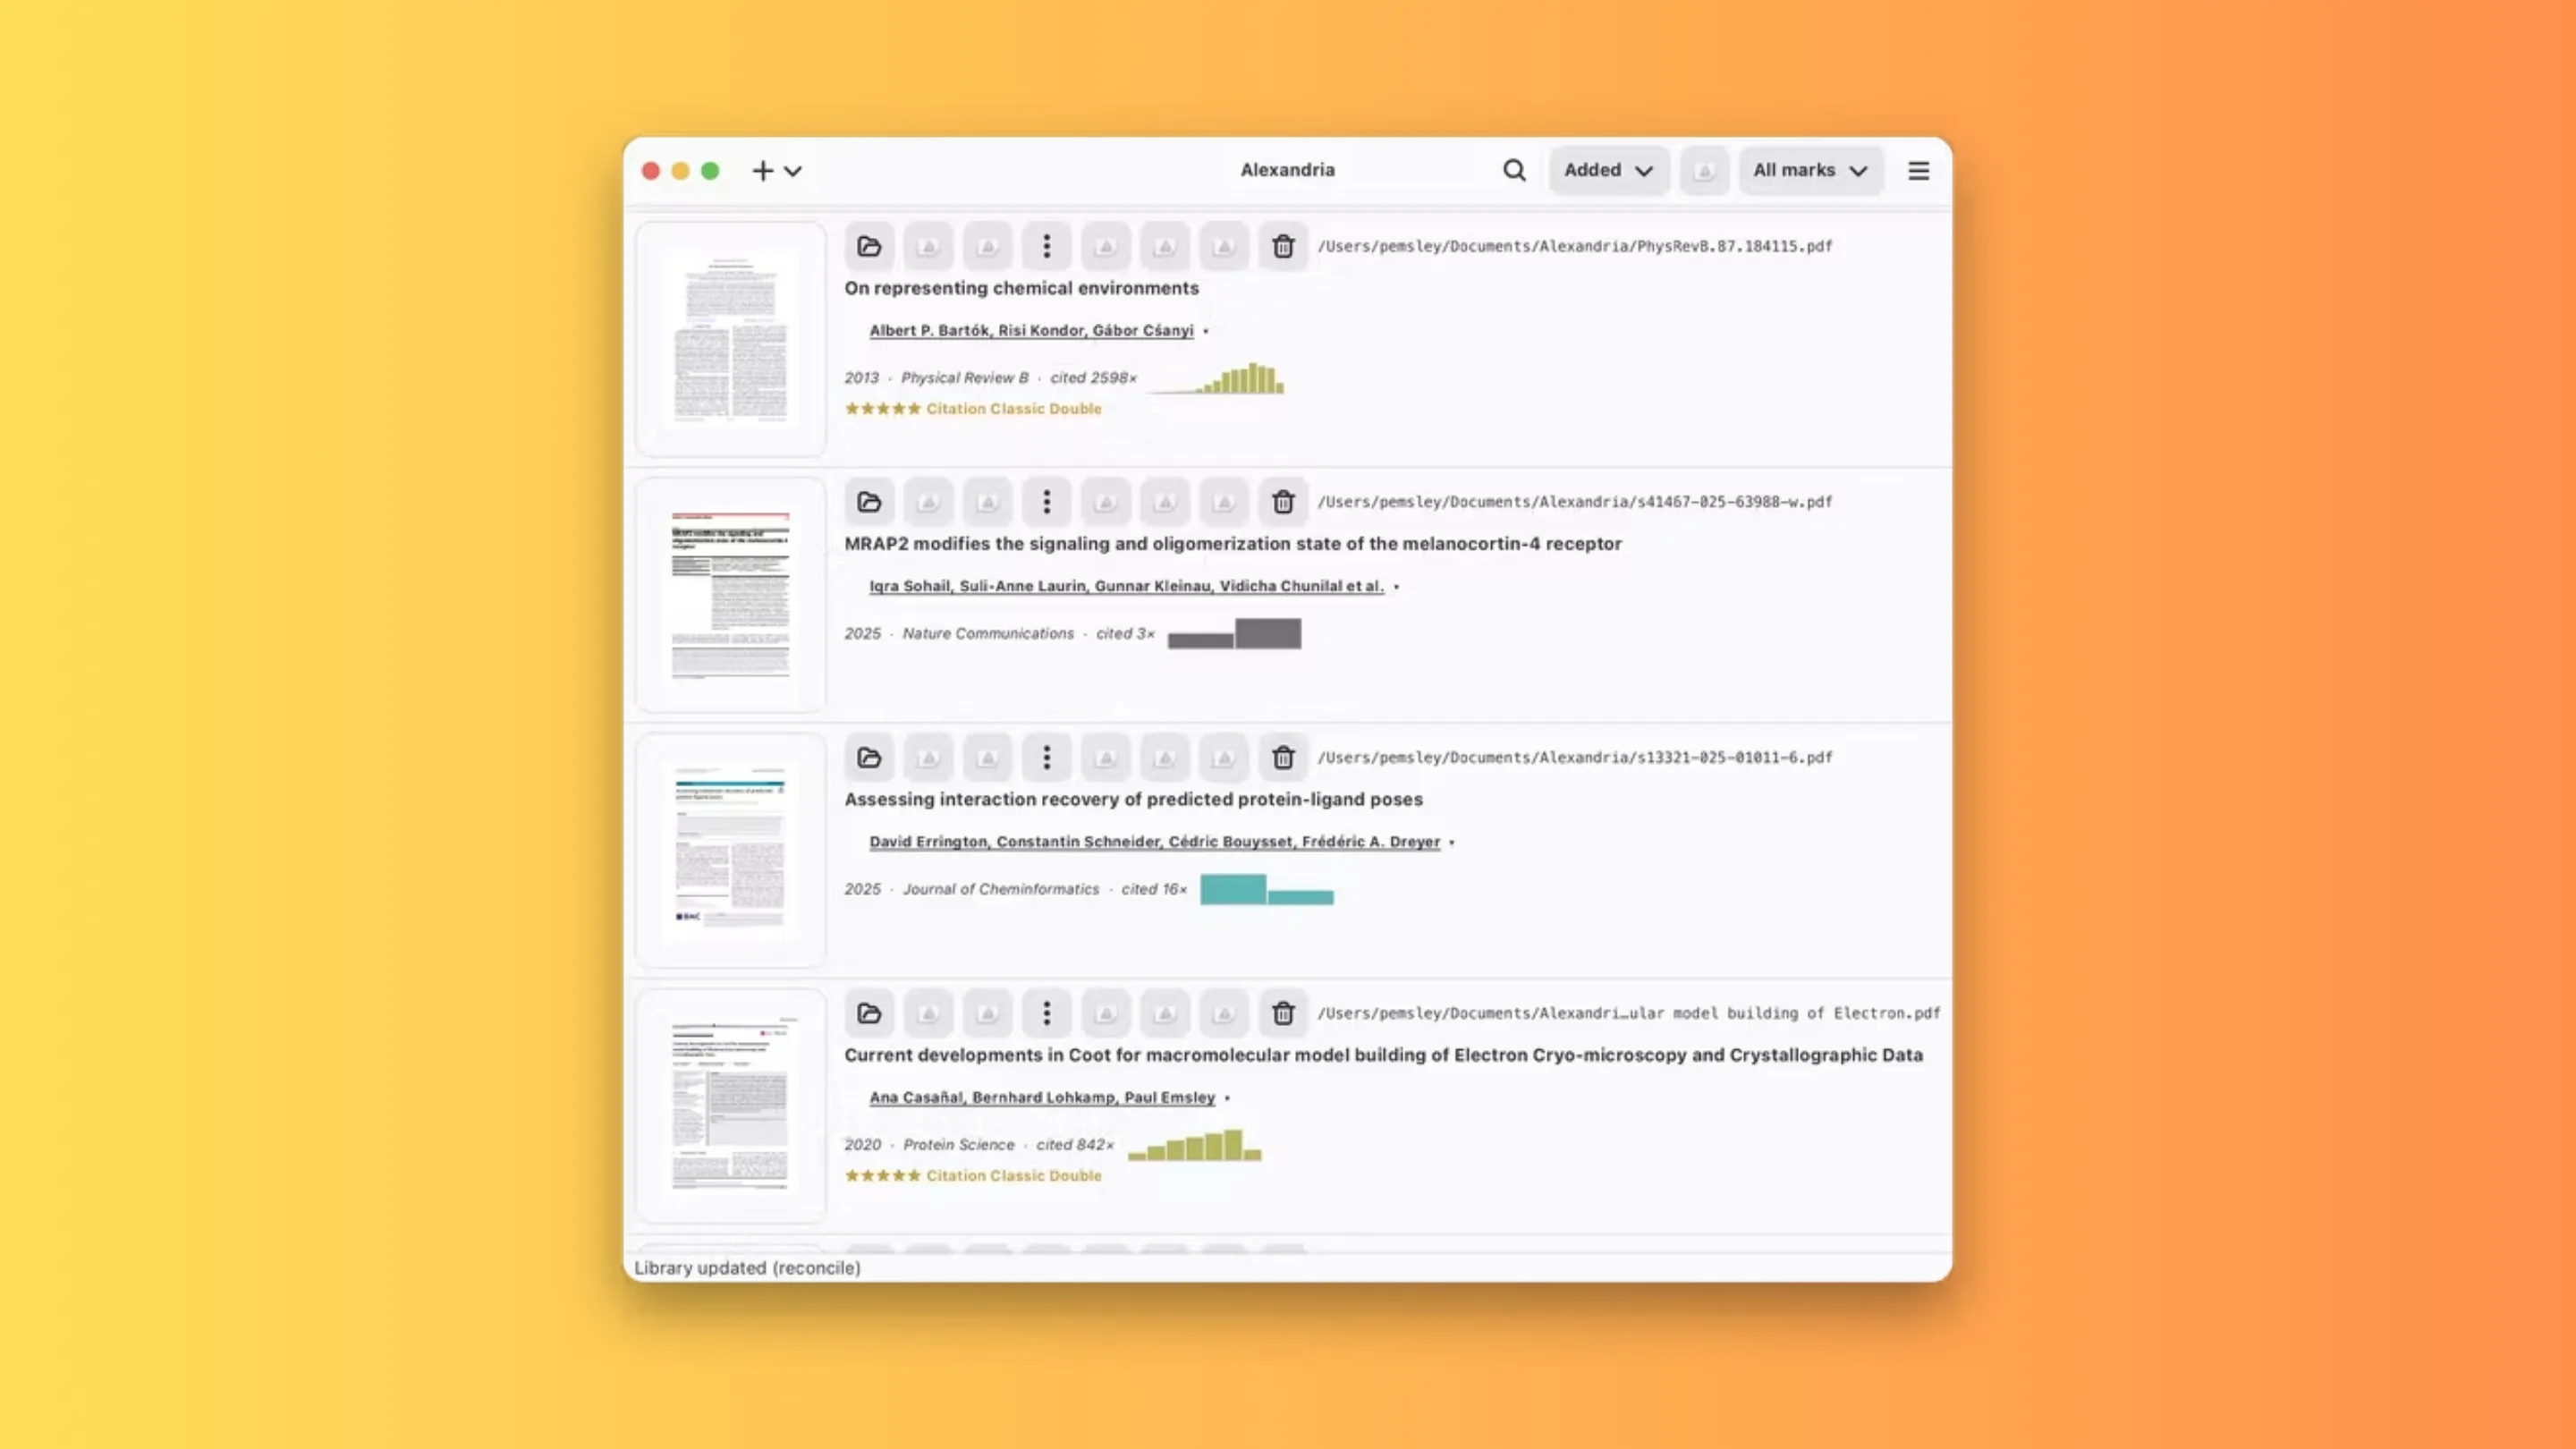Click the Alexandria window title

[x=1287, y=170]
